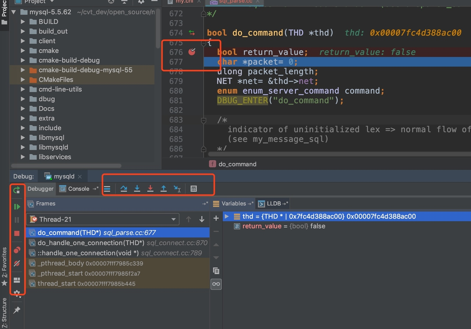Select the include folder

click(x=50, y=128)
